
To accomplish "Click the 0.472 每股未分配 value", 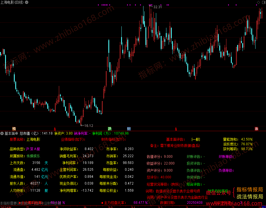I will click(x=129, y=183).
